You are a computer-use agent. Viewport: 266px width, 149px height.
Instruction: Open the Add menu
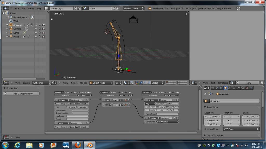coord(23,9)
